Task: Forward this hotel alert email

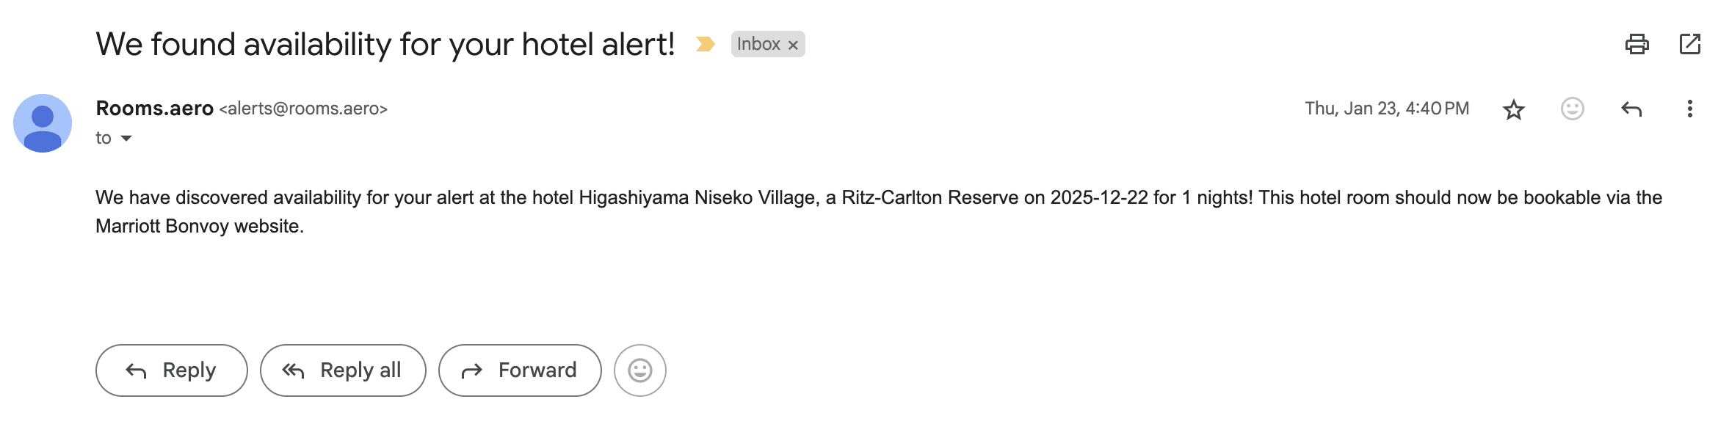Action: click(520, 370)
